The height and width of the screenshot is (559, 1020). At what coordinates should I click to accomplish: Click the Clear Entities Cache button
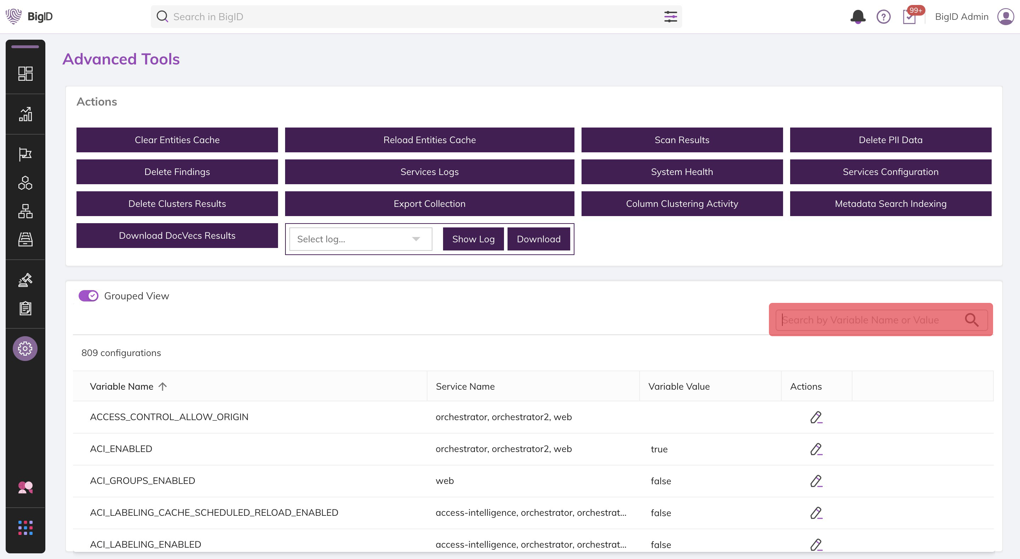(x=177, y=140)
